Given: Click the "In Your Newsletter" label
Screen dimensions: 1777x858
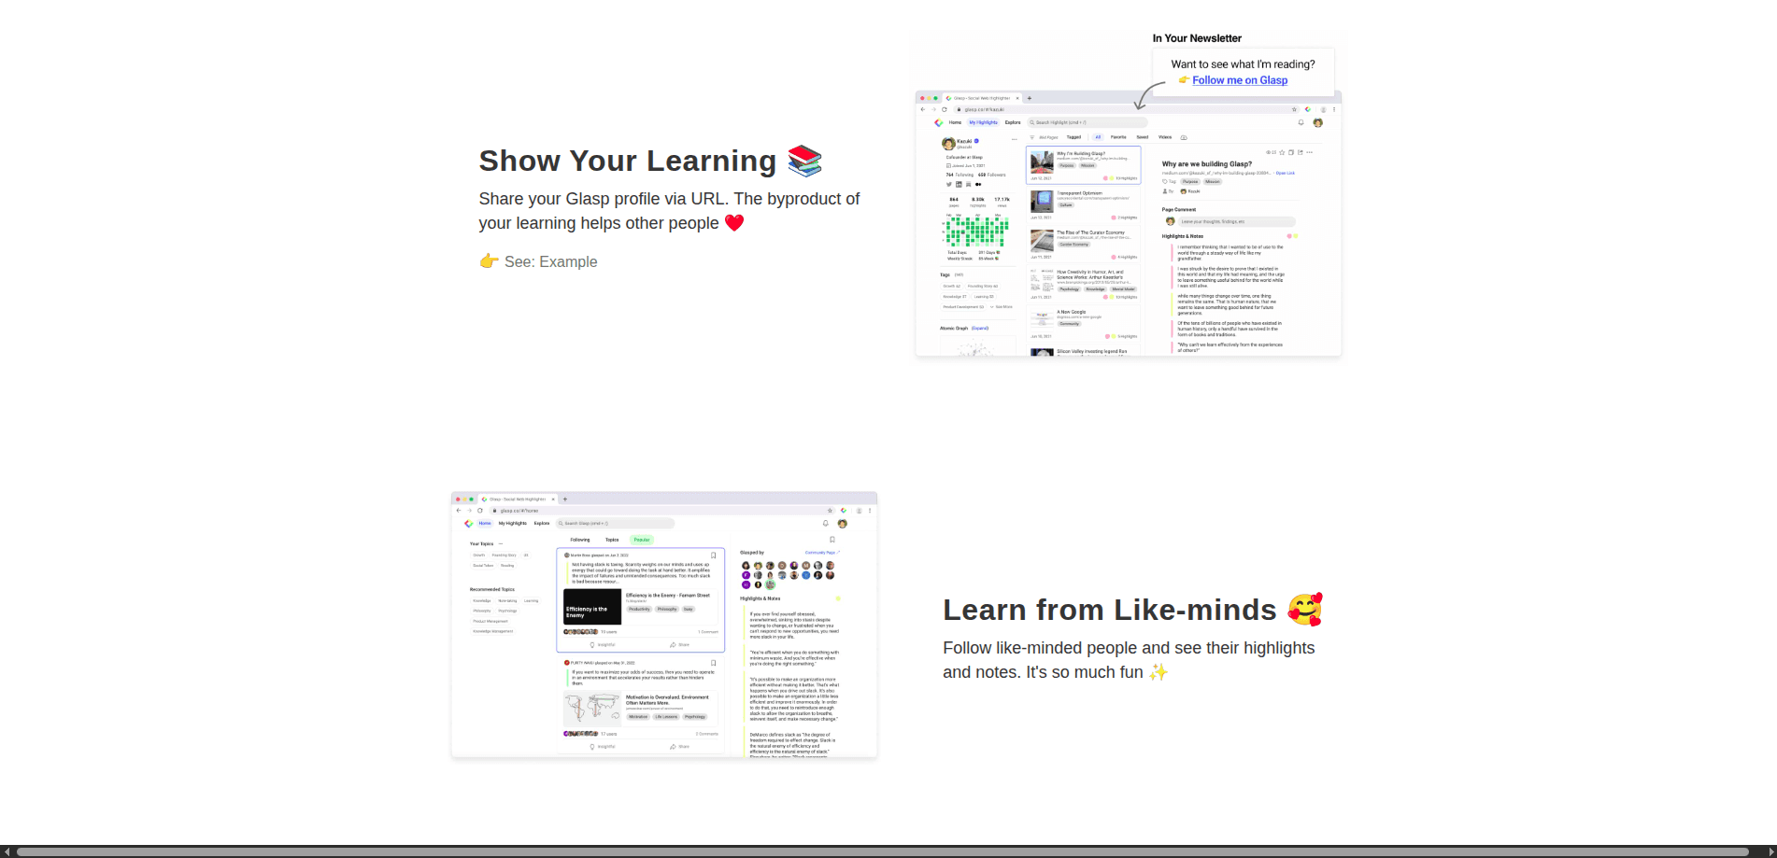Looking at the screenshot, I should tap(1197, 38).
